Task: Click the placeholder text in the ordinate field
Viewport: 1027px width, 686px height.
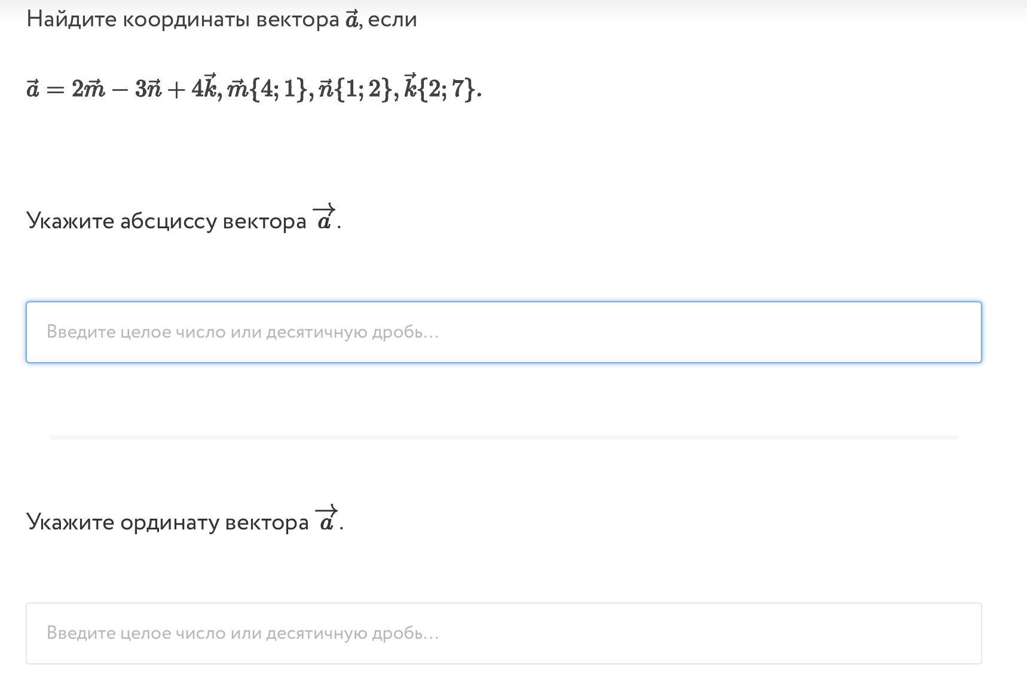Action: point(243,633)
